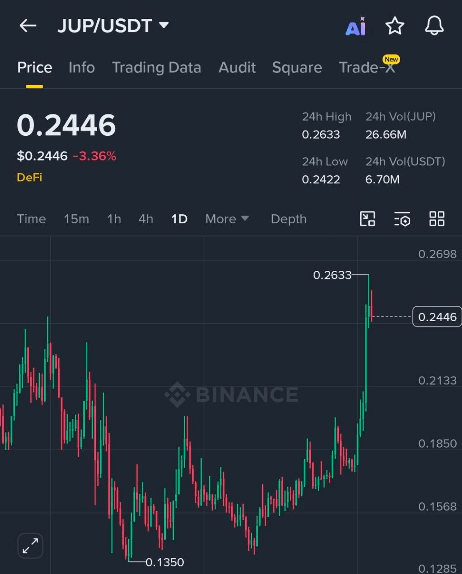Open the Square tab
The width and height of the screenshot is (462, 574).
(x=297, y=68)
